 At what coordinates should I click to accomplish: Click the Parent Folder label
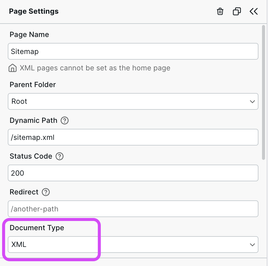pos(33,85)
